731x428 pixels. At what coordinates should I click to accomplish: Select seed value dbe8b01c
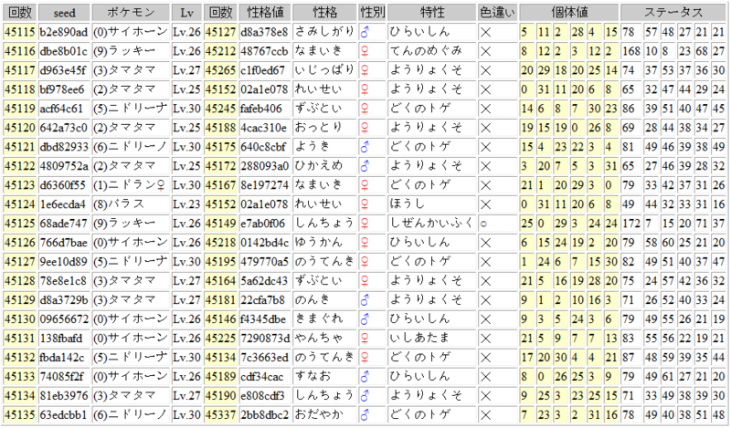tap(64, 51)
